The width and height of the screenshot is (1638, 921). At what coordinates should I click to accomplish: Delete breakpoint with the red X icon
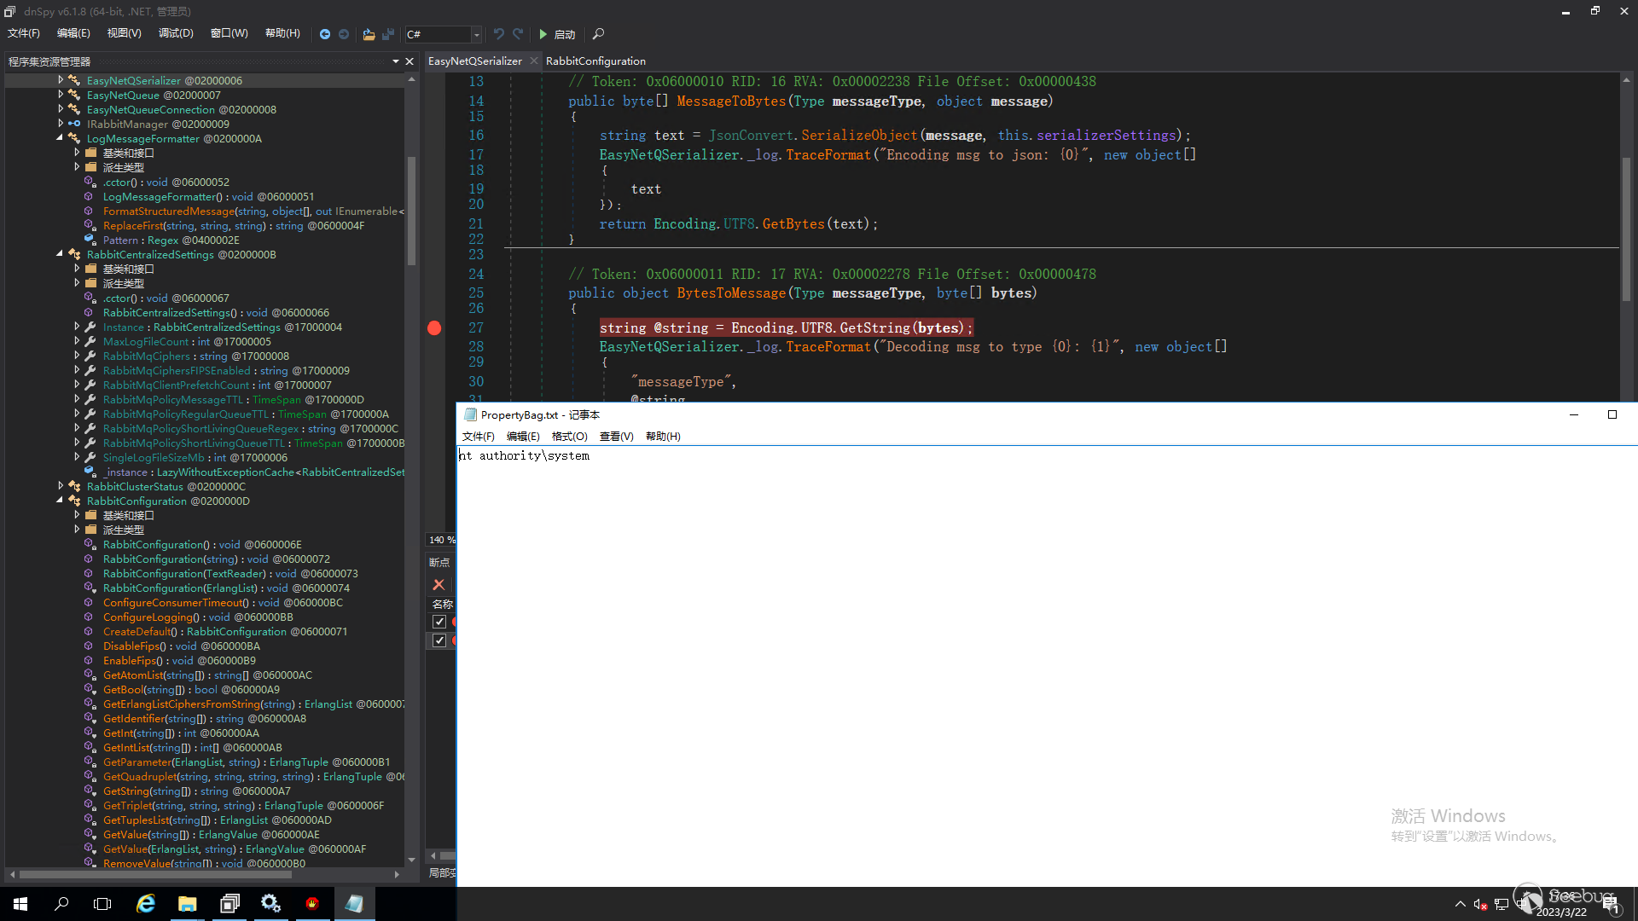(439, 585)
